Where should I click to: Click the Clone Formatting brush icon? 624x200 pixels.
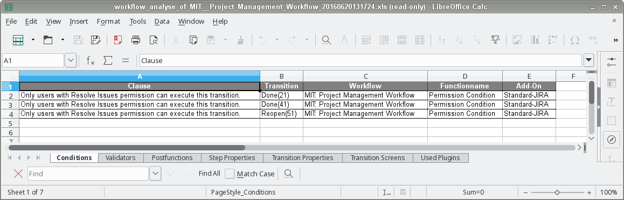point(240,40)
